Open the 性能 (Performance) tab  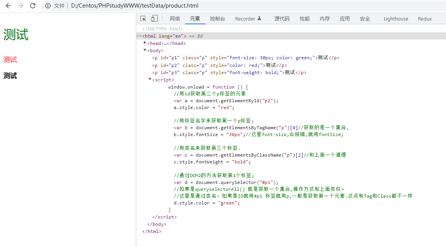coord(305,19)
